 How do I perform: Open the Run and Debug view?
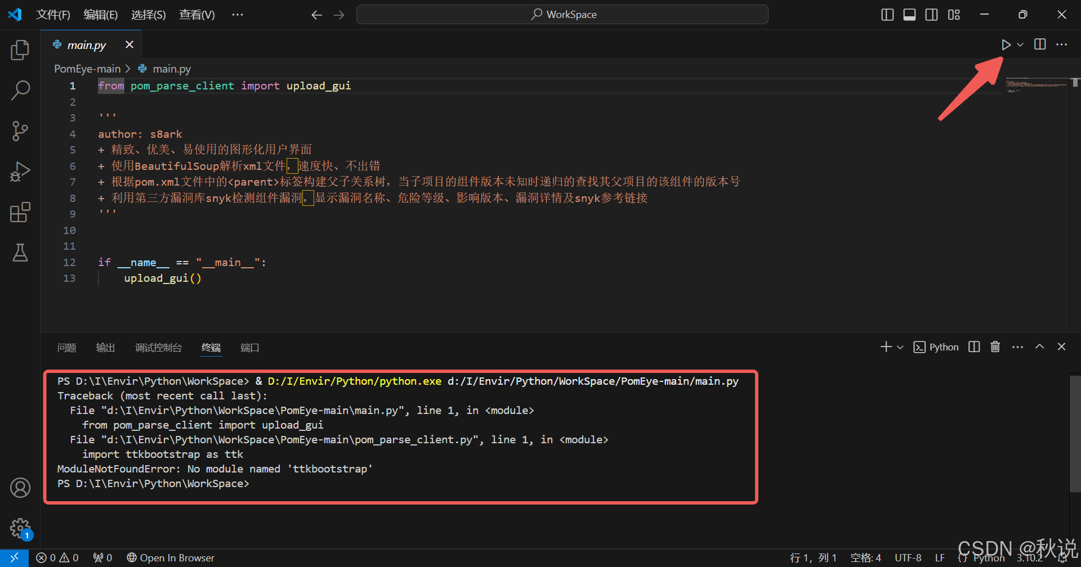coord(20,172)
